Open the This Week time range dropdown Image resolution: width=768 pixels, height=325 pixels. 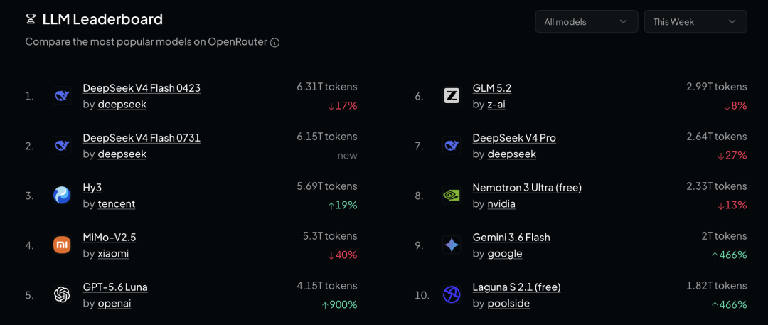[695, 21]
